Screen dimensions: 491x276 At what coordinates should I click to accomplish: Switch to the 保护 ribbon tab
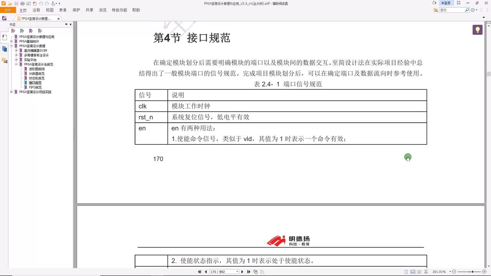click(x=76, y=10)
